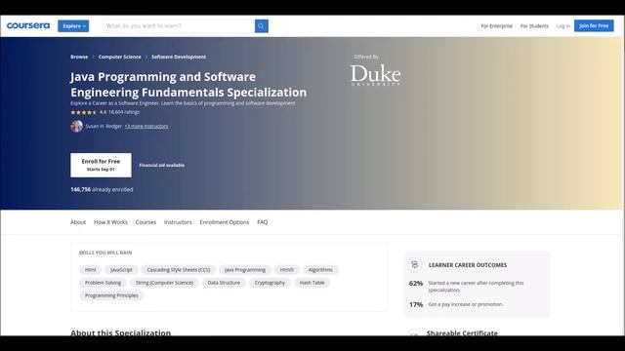Click the Join for Free button
Screen dimensions: 625x351
(x=594, y=26)
